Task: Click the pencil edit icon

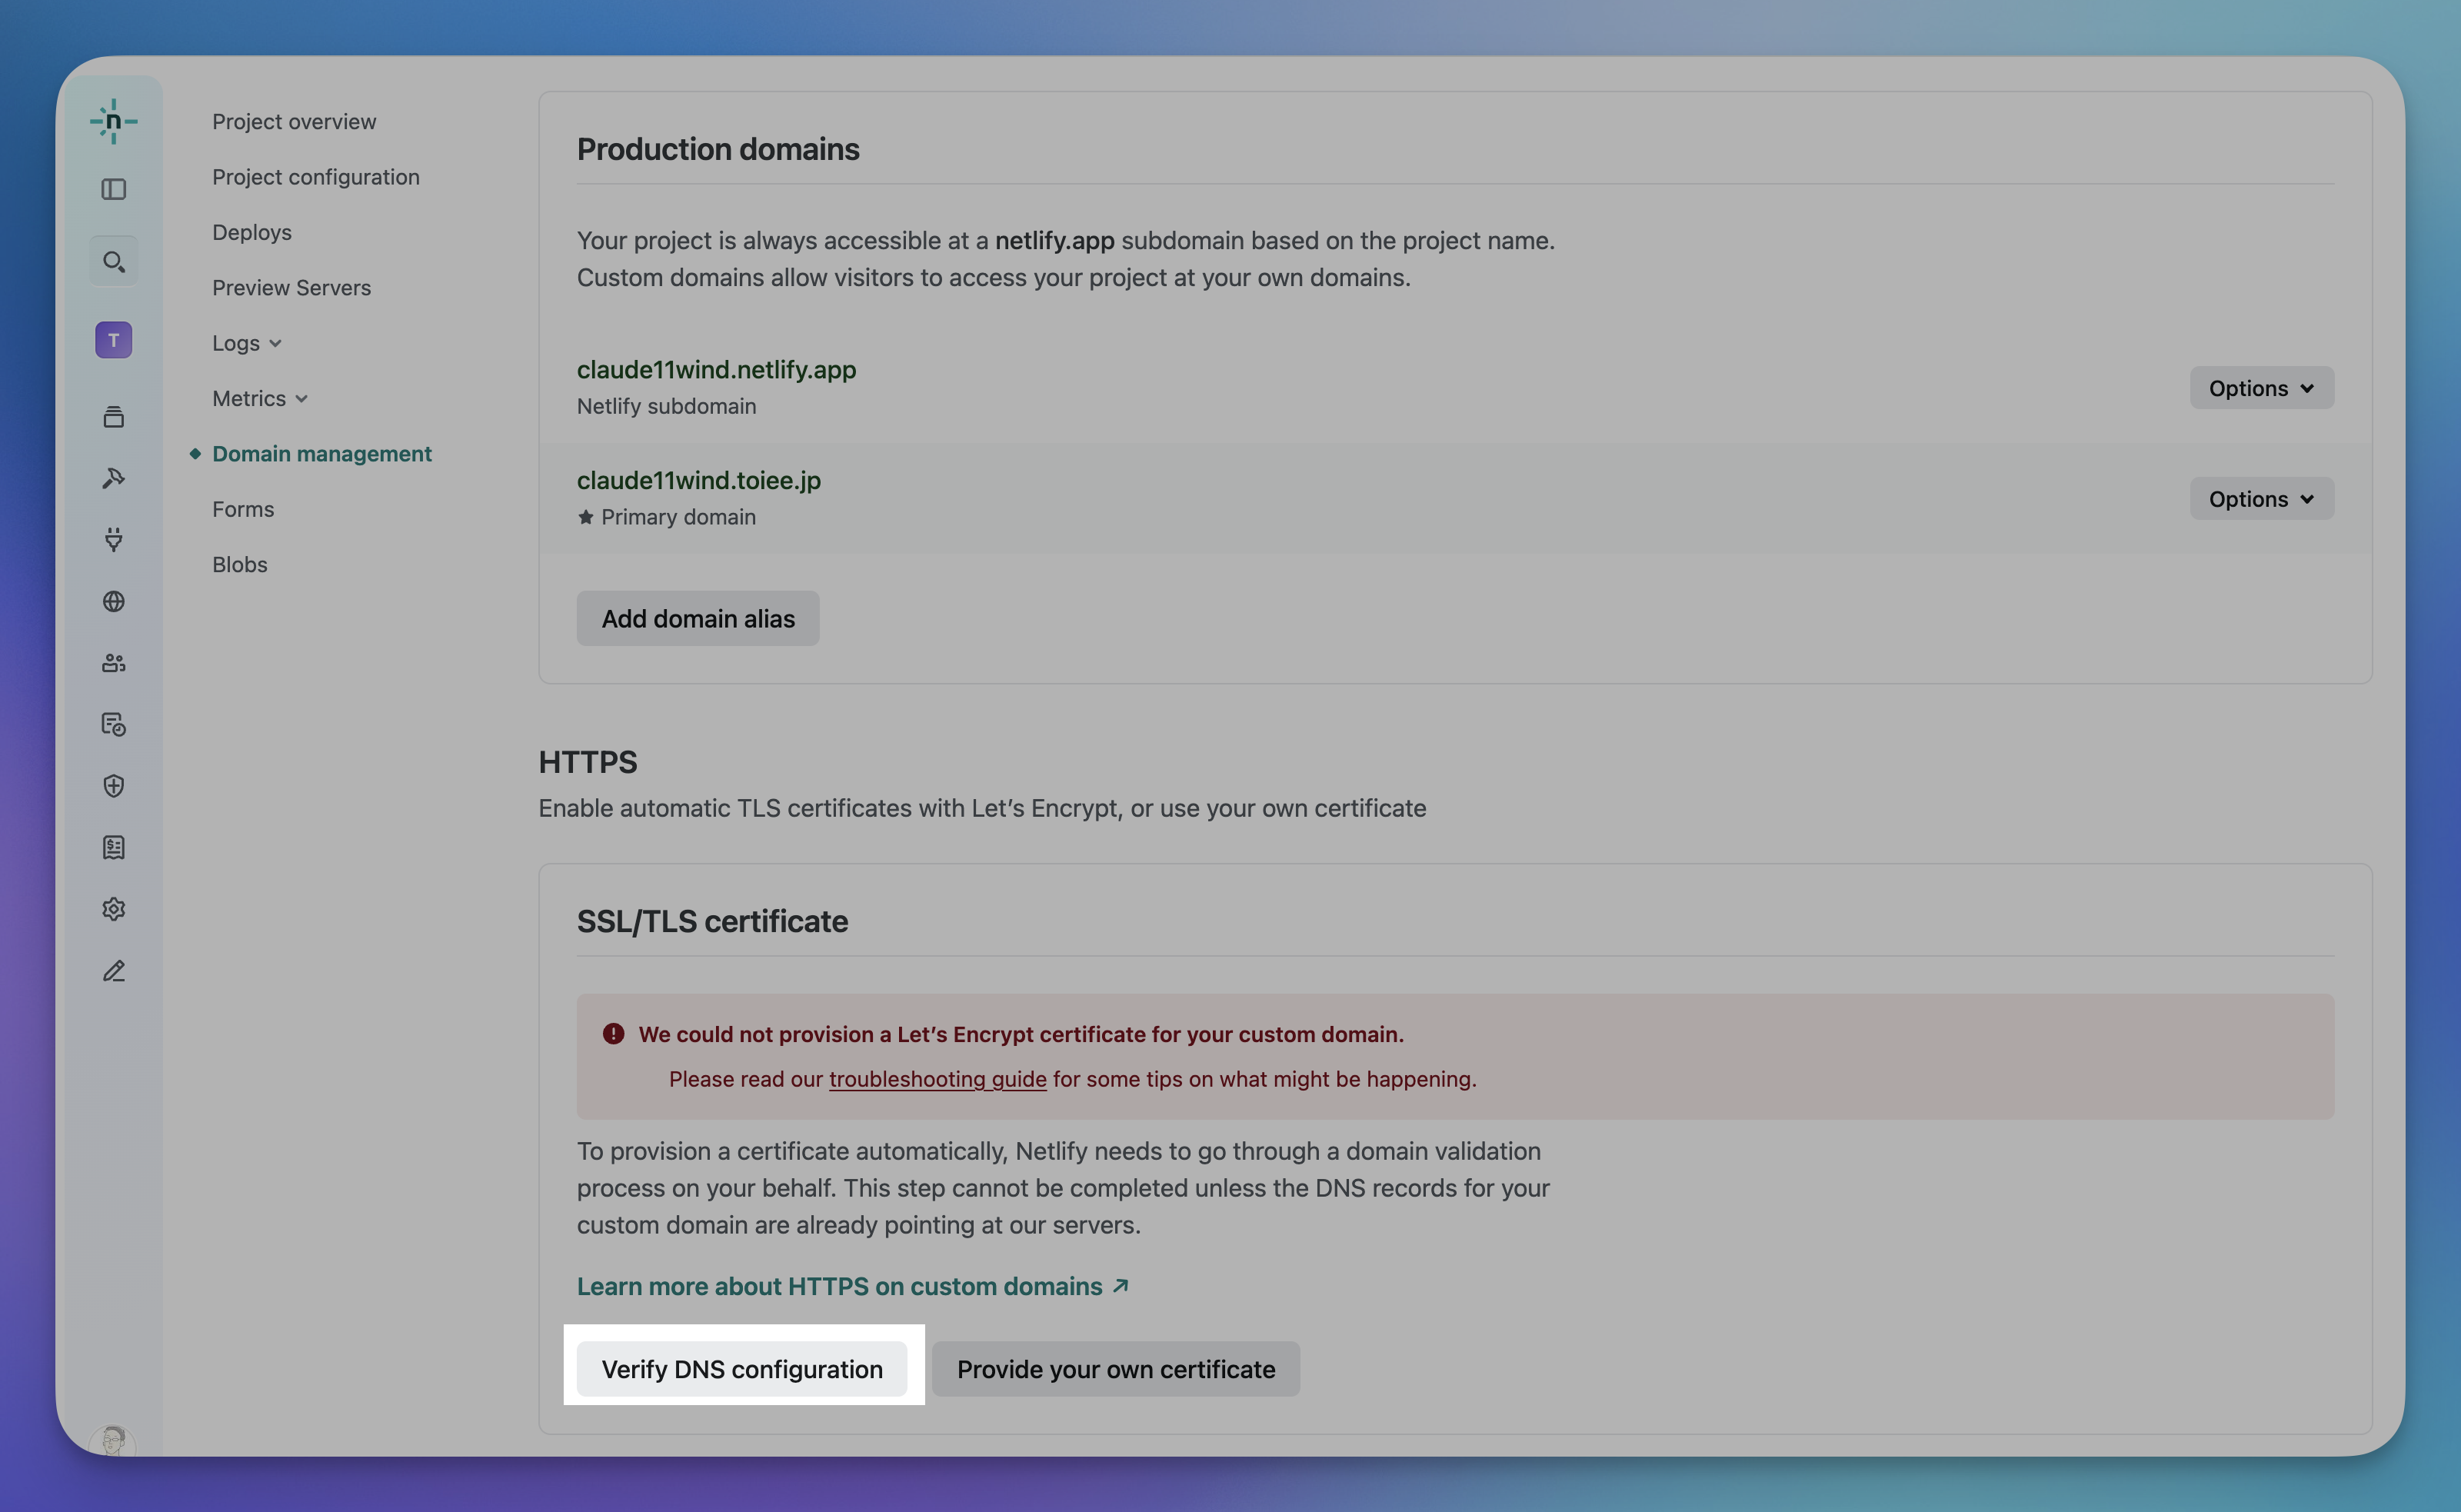Action: (x=113, y=971)
